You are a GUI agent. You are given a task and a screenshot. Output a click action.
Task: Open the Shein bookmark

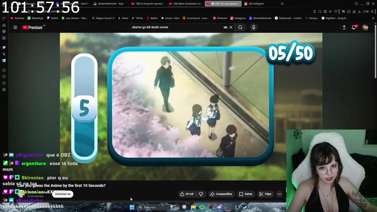[x=123, y=18]
